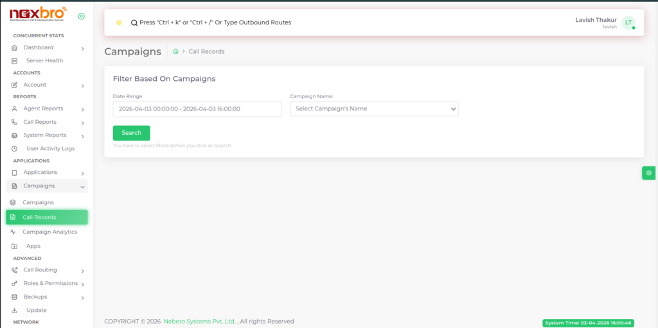Click the green settings gear on right edge
The height and width of the screenshot is (328, 658).
649,173
